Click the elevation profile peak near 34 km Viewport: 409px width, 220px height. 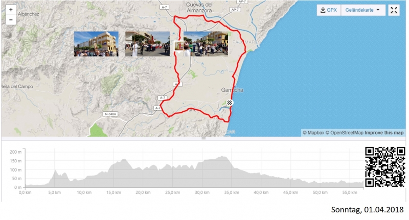[224, 157]
